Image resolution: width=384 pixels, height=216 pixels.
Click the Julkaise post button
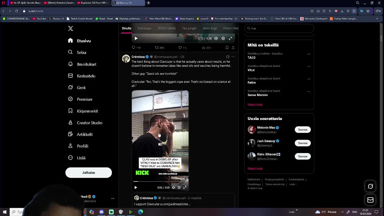(x=88, y=172)
